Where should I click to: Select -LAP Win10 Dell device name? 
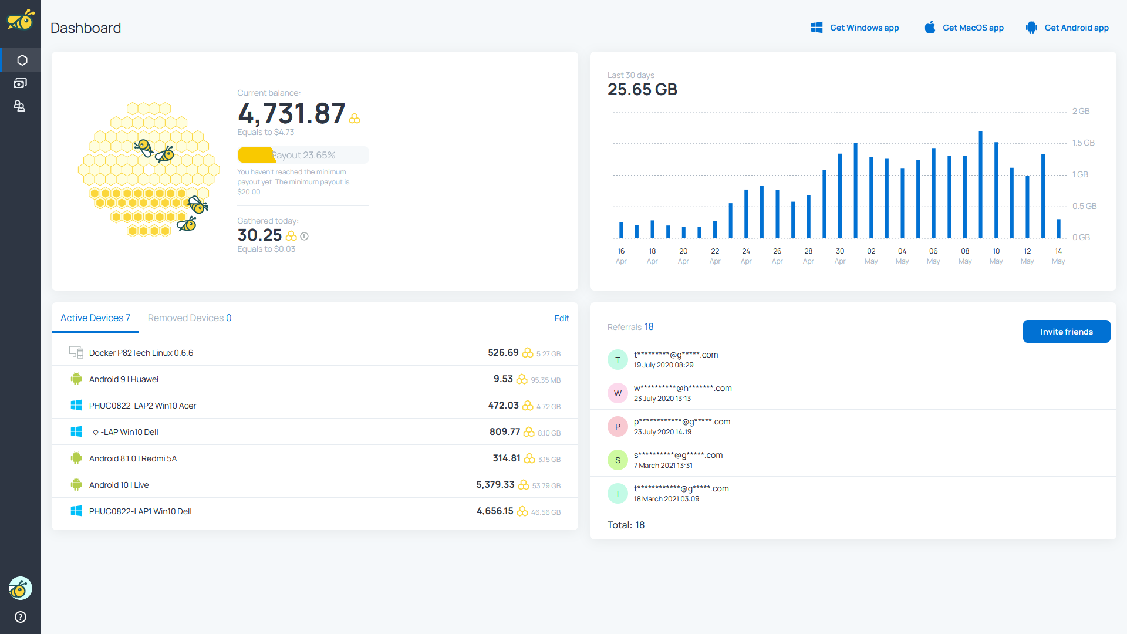coord(126,432)
